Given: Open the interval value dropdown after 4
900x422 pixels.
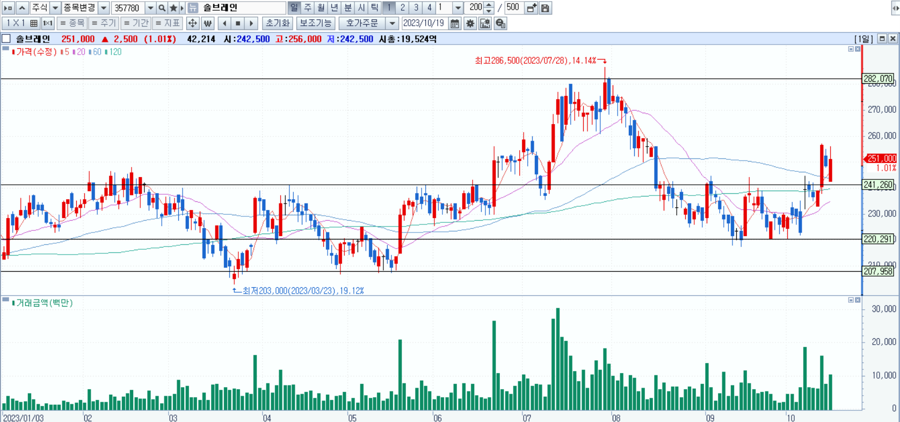Looking at the screenshot, I should [458, 8].
